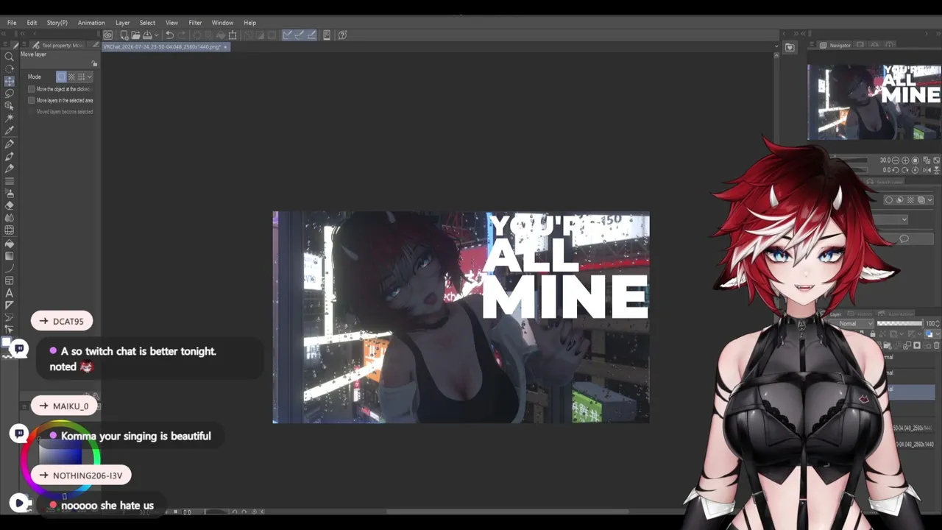Viewport: 942px width, 530px height.
Task: Open the Edit menu
Action: pyautogui.click(x=32, y=23)
